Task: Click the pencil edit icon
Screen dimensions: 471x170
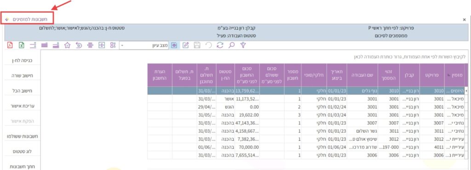Action: point(186,45)
